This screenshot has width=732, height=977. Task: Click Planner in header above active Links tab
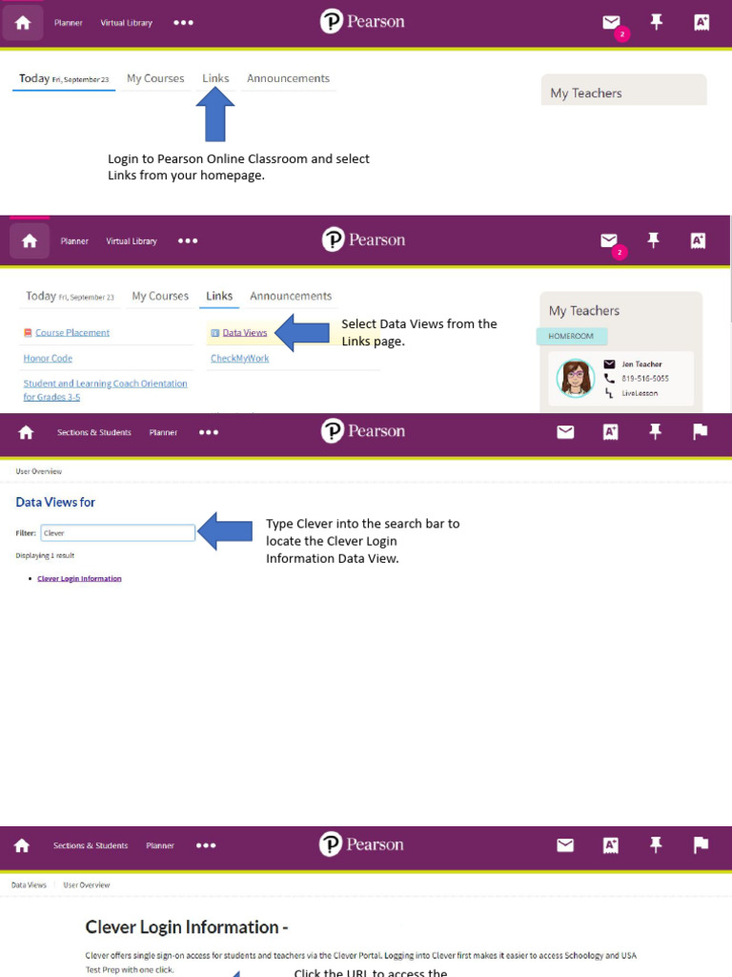tap(74, 241)
